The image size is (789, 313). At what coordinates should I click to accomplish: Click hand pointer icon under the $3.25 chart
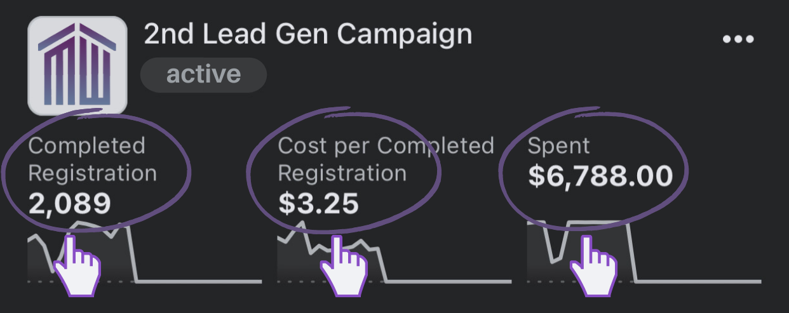point(344,265)
